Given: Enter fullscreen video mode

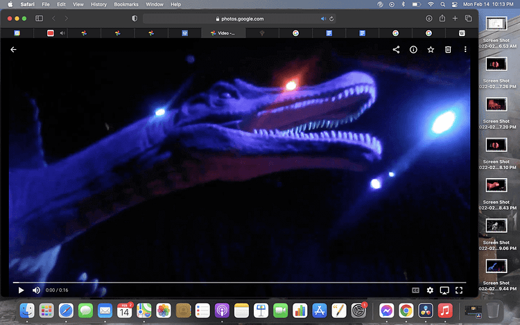Looking at the screenshot, I should (x=459, y=290).
